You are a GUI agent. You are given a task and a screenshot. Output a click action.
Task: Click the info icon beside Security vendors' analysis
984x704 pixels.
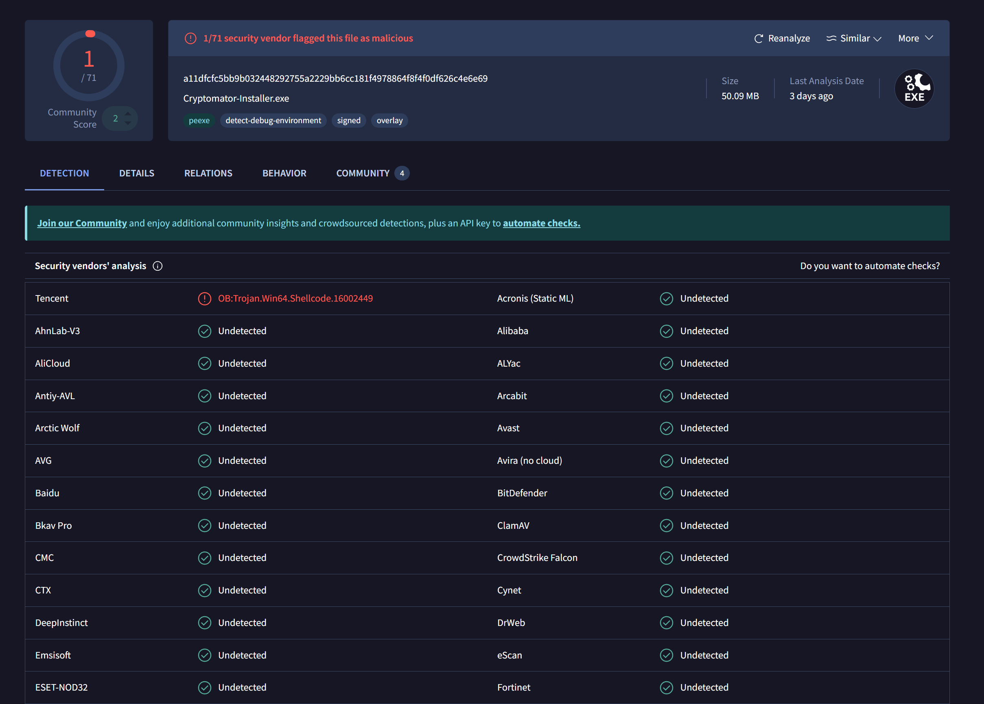pos(157,266)
